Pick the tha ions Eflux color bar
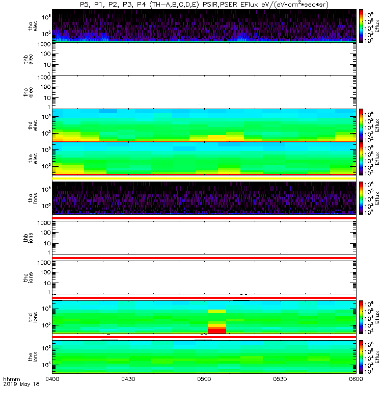The height and width of the screenshot is (408, 382). (361, 198)
